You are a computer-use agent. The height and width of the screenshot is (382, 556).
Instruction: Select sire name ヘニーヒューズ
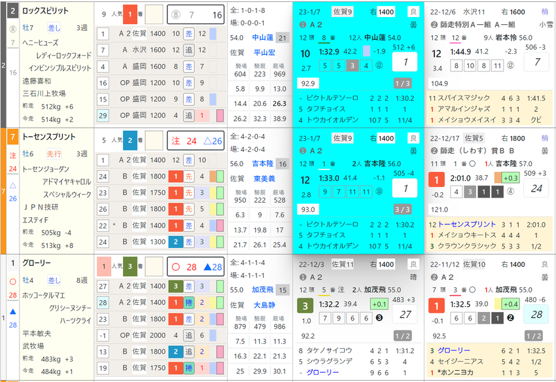(40, 43)
